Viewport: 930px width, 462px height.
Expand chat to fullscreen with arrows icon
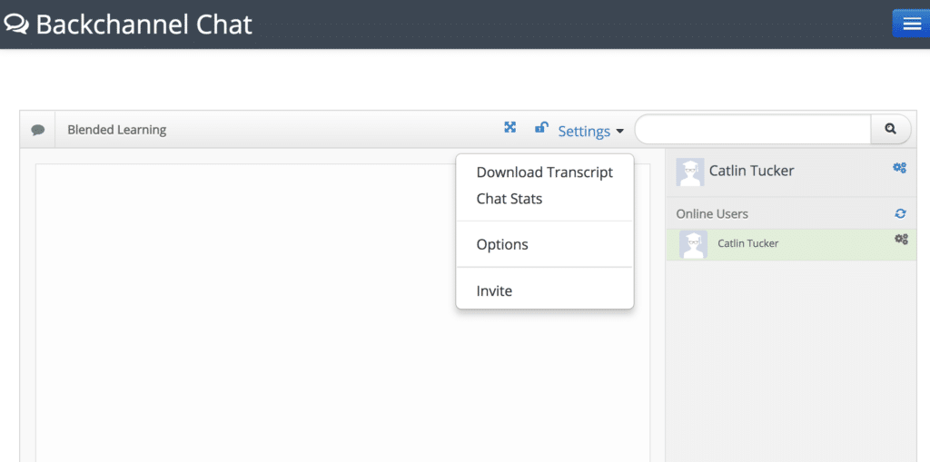(x=510, y=127)
